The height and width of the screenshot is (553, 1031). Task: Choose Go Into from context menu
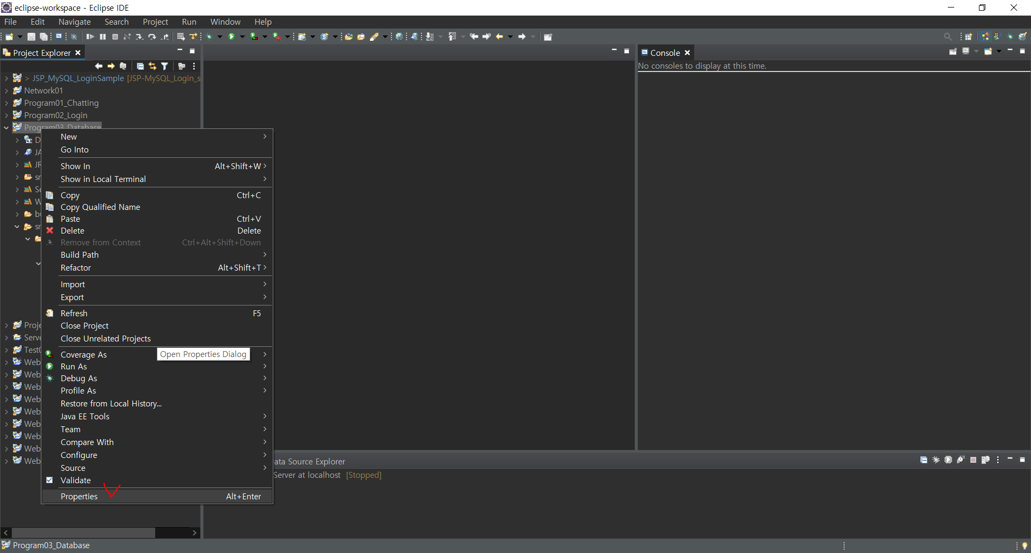[x=157, y=149]
